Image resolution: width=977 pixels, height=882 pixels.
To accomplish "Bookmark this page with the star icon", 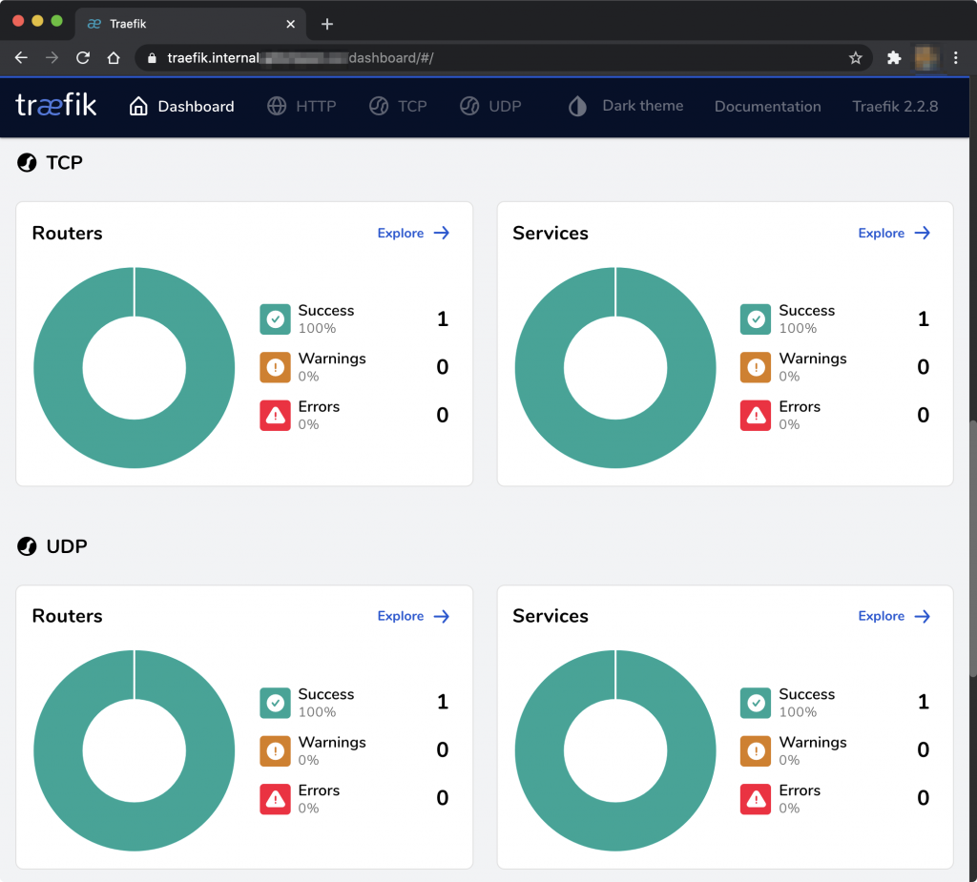I will (x=855, y=58).
